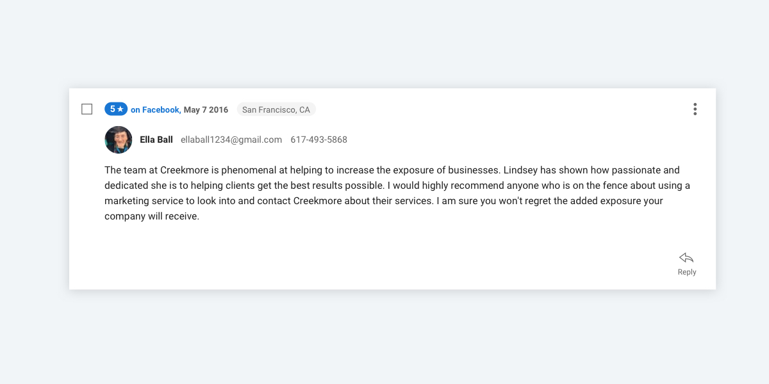Tick the review selection checkbox

point(87,109)
